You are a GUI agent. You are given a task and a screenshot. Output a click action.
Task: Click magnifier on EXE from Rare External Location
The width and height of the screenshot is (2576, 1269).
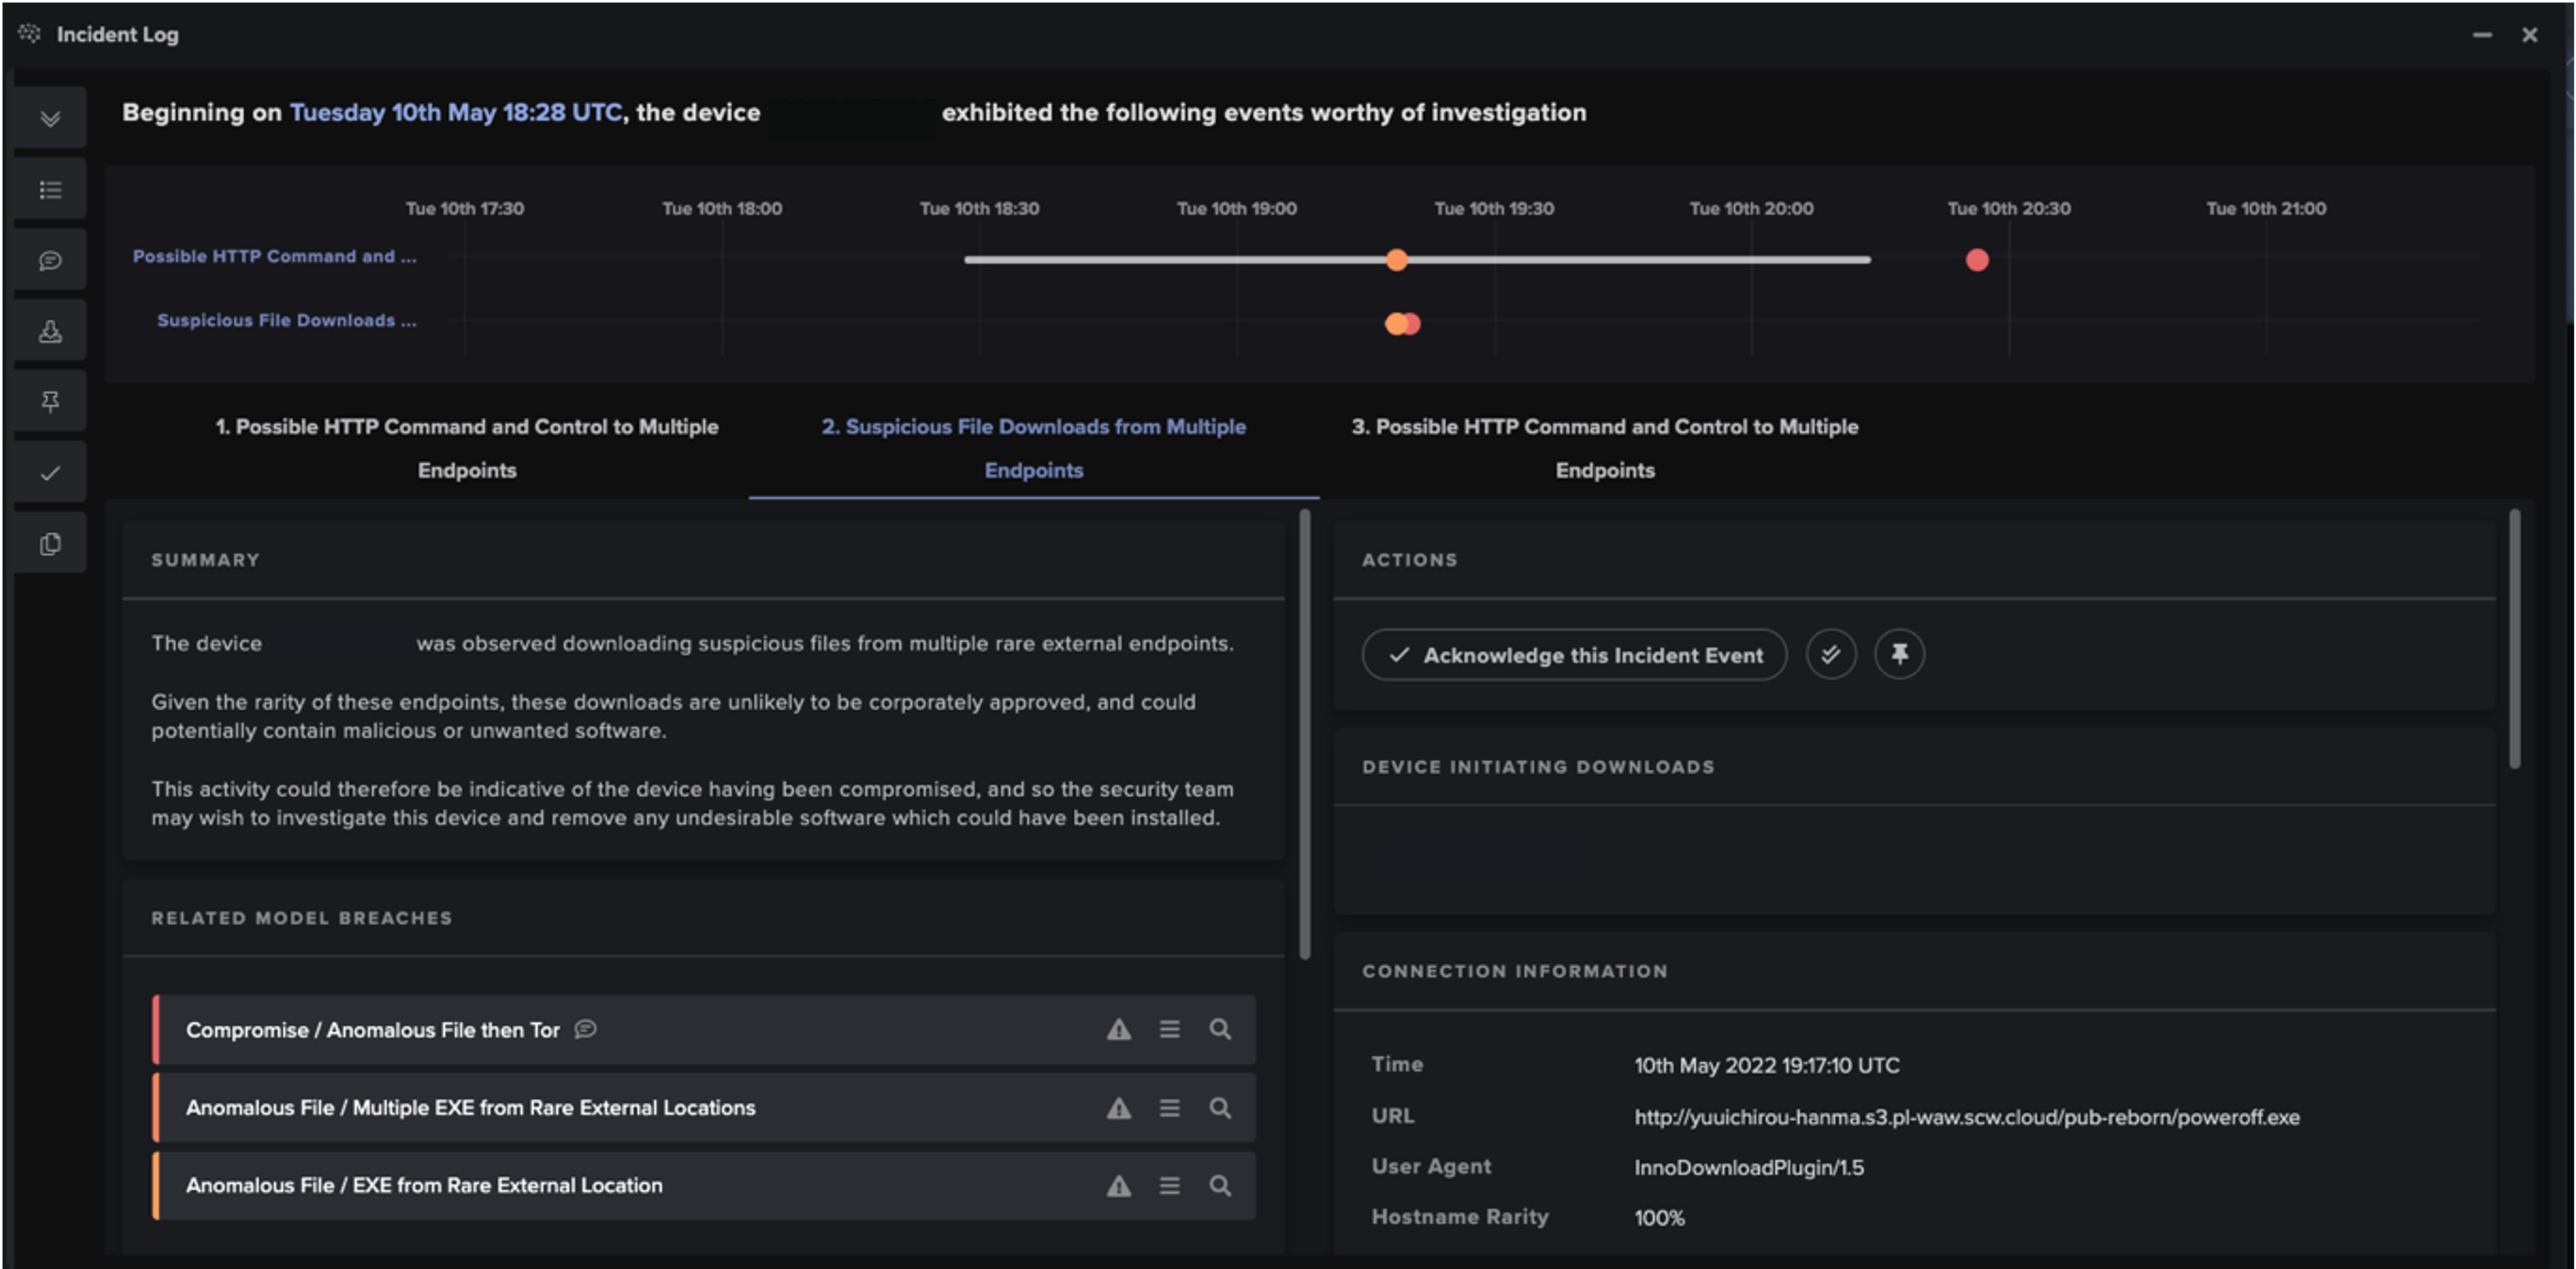click(x=1219, y=1186)
